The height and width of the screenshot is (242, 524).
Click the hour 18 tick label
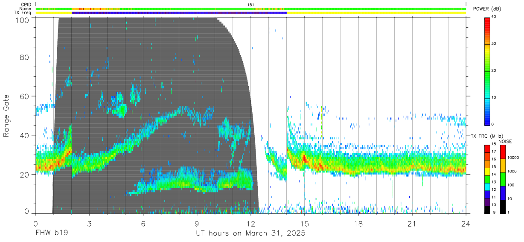358,224
